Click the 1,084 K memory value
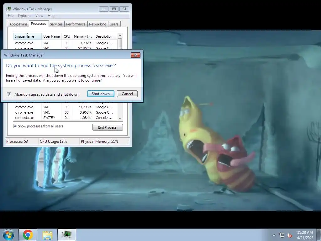 [86, 118]
